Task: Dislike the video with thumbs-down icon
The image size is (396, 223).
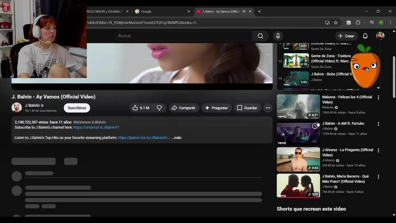Action: click(x=159, y=108)
